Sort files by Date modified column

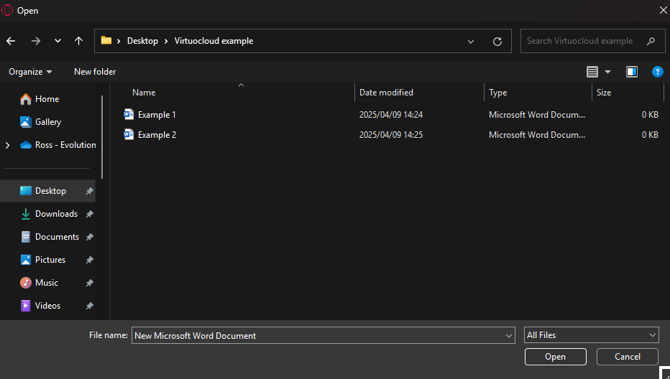pos(386,93)
